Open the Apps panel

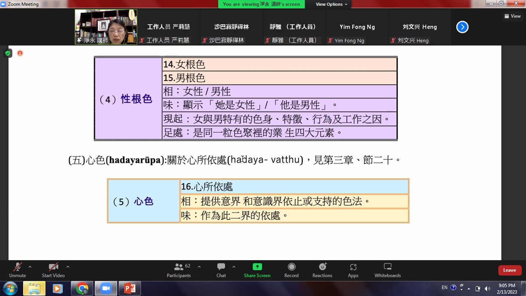(x=353, y=267)
